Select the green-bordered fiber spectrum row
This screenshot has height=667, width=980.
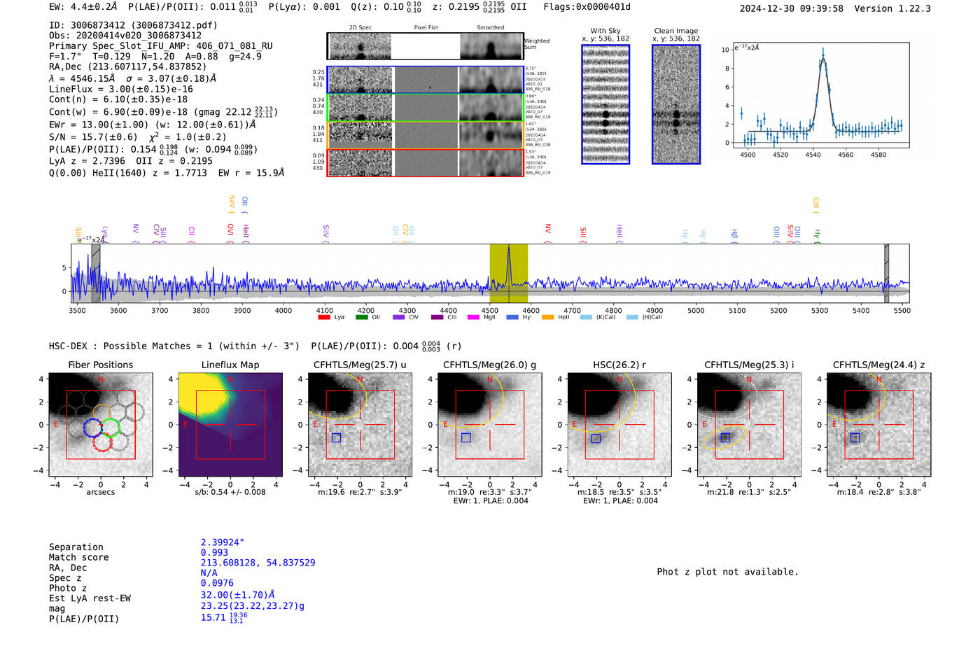click(425, 108)
